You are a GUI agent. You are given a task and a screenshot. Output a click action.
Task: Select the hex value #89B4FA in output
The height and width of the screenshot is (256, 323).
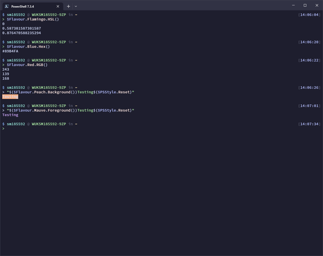click(10, 51)
